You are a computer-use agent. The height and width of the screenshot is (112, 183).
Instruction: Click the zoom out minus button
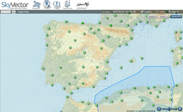tap(159, 109)
